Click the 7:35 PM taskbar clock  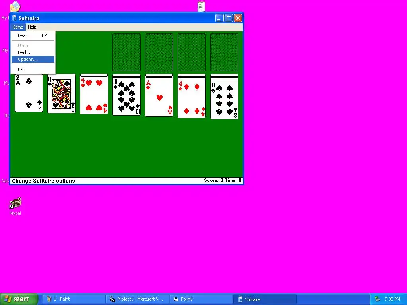pyautogui.click(x=392, y=299)
